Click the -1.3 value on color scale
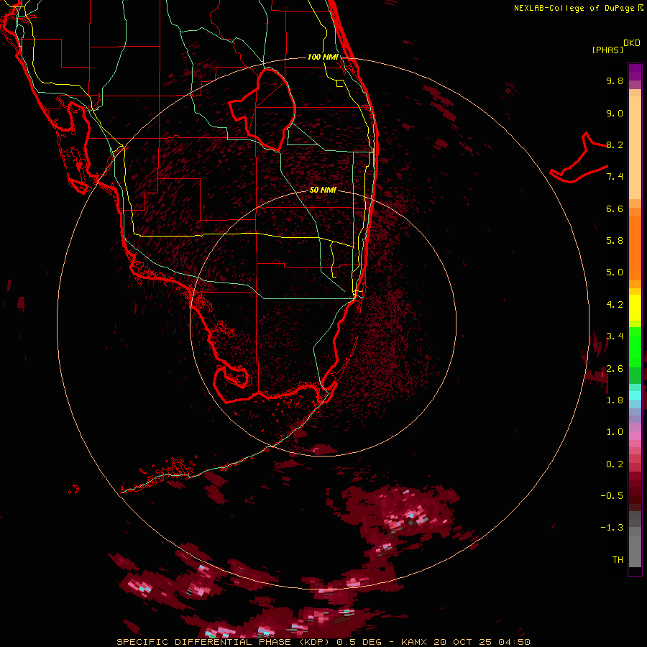Image resolution: width=647 pixels, height=647 pixels. tap(612, 528)
